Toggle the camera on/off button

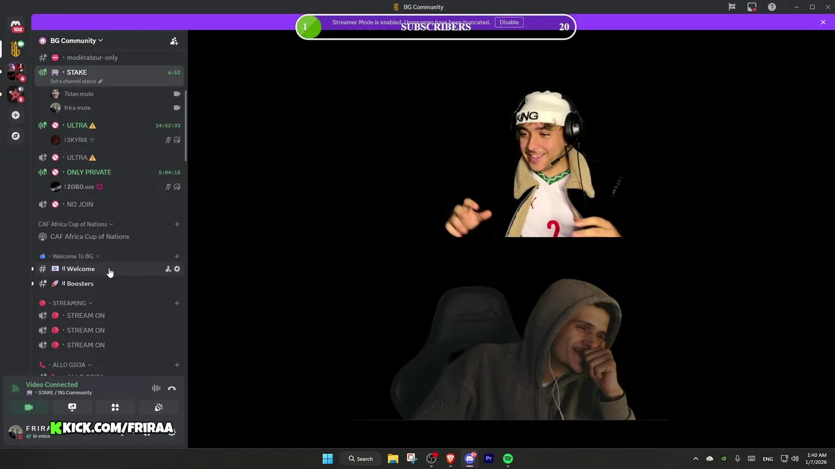tap(29, 407)
